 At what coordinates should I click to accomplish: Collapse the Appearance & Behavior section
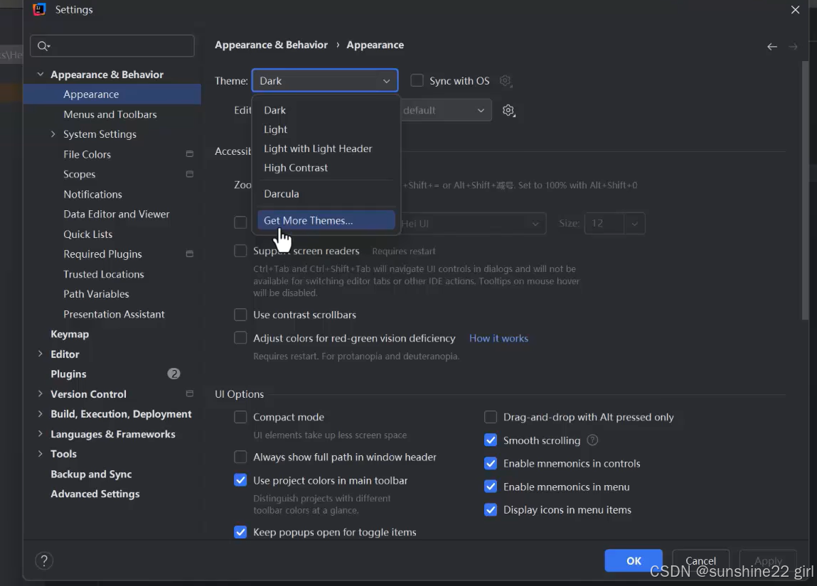pos(40,75)
